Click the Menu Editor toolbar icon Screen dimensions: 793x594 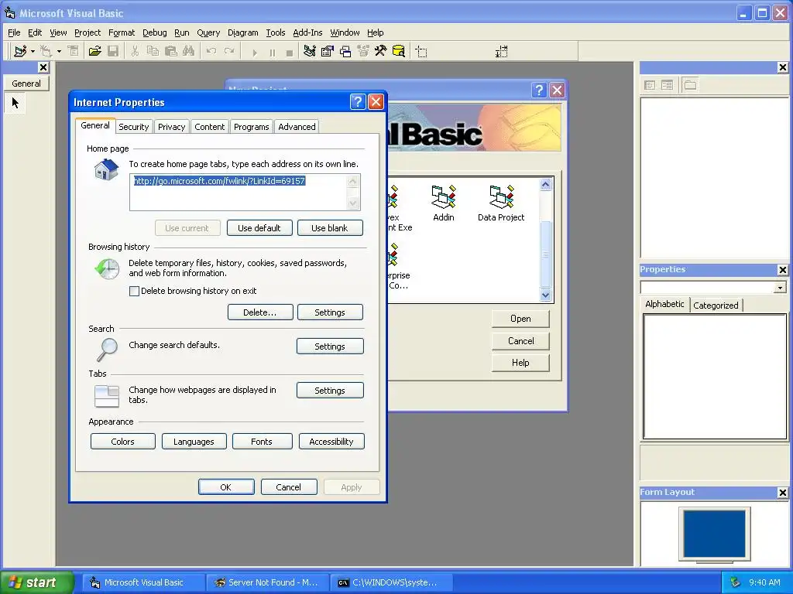(x=74, y=51)
